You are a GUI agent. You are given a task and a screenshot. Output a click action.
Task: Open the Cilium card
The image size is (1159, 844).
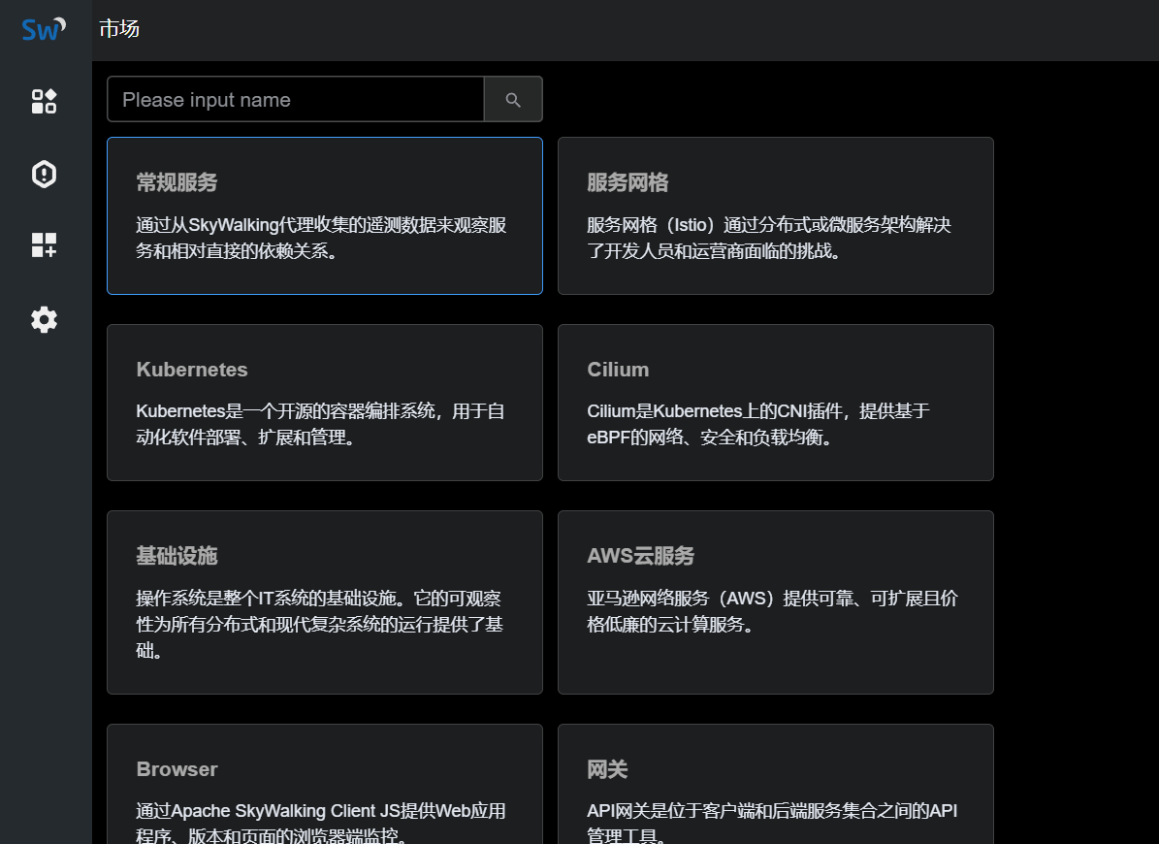click(x=775, y=403)
